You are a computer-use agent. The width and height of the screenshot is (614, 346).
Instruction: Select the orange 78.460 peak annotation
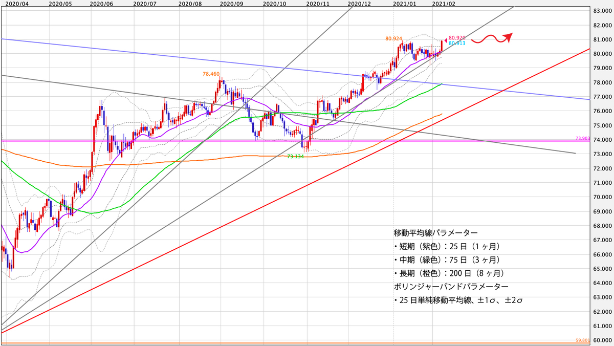211,74
